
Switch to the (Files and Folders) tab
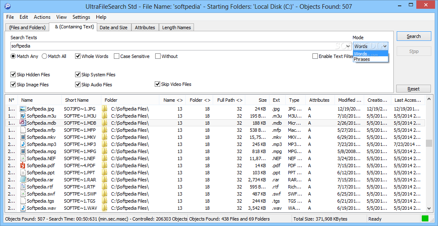27,28
